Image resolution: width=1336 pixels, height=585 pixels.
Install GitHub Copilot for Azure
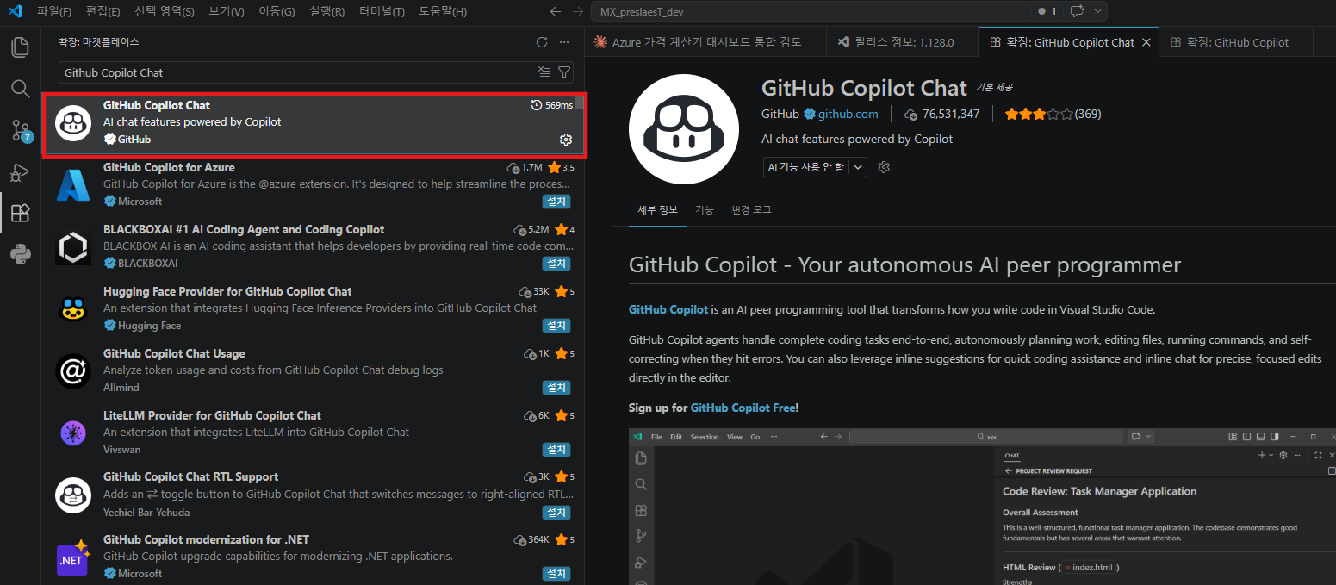pyautogui.click(x=556, y=202)
